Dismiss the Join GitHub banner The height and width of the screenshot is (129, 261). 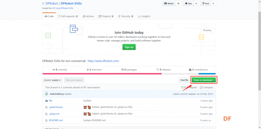pyautogui.click(x=207, y=30)
